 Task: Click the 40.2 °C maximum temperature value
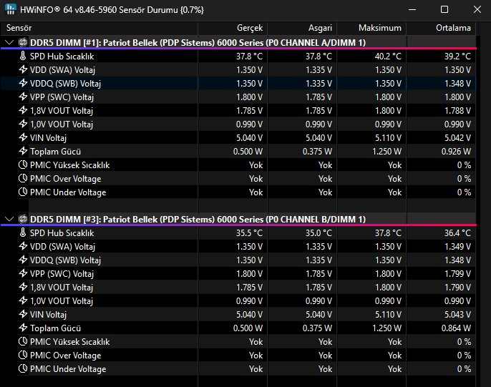point(388,57)
